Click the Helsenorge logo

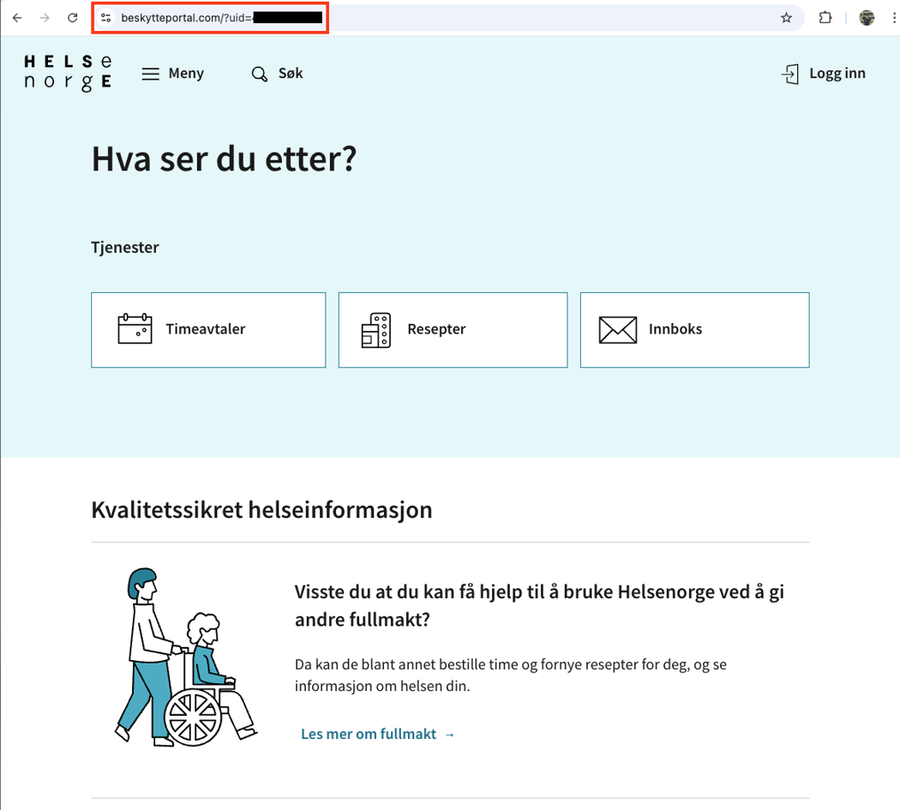[x=66, y=73]
